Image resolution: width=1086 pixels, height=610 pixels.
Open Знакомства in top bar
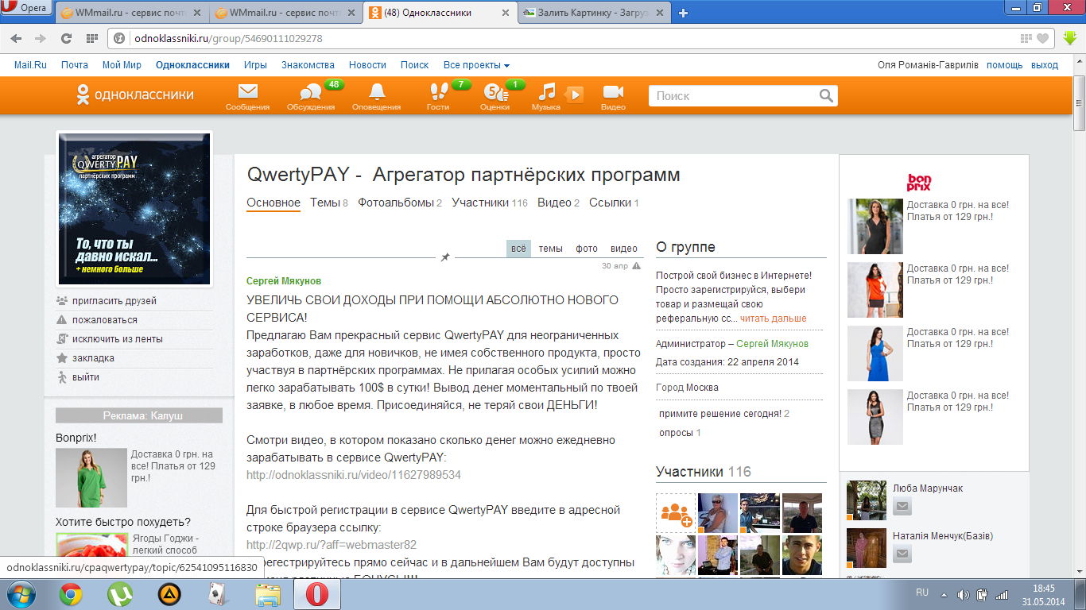click(308, 65)
